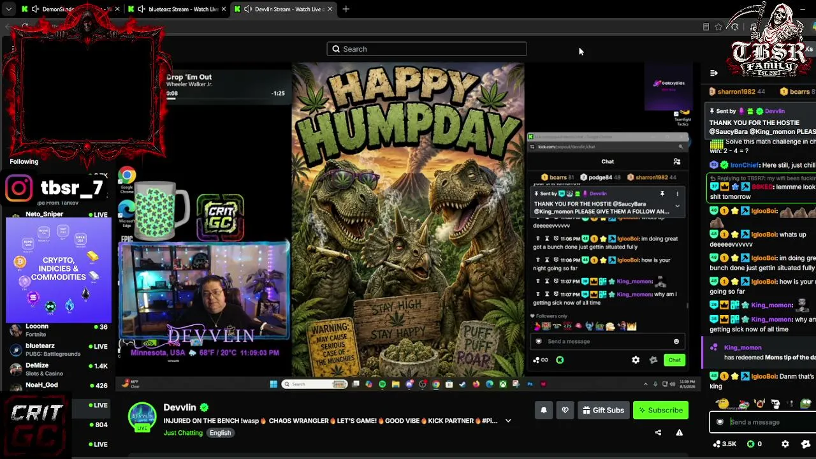The image size is (816, 459).
Task: Open Photoshop from the in-stream taskbar
Action: click(530, 384)
